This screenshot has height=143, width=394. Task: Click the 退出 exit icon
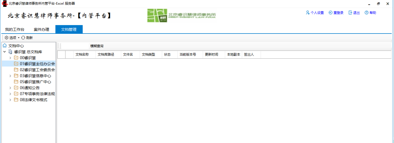point(350,13)
